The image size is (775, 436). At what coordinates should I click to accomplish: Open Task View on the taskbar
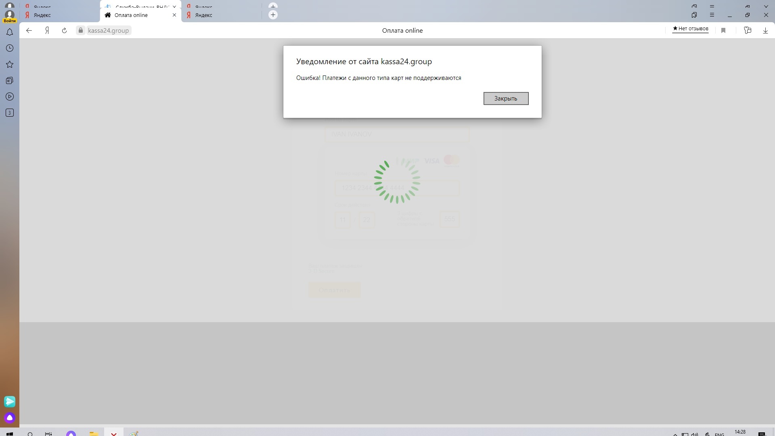pos(48,434)
